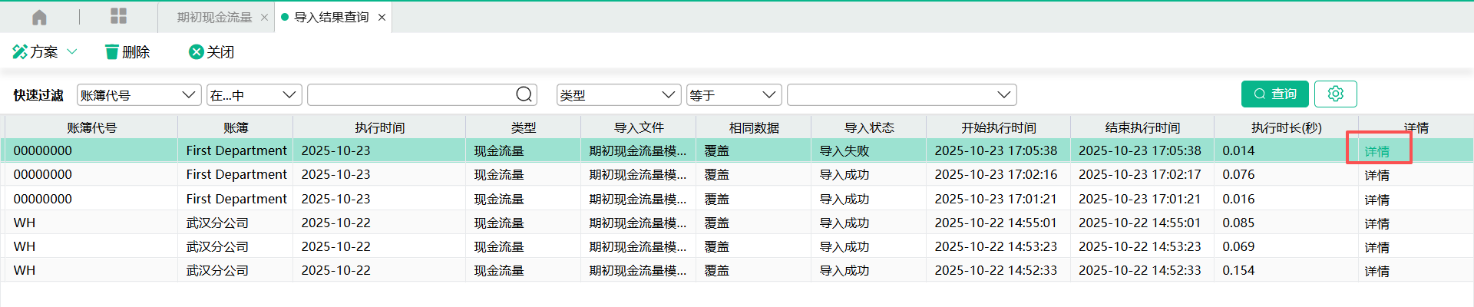Switch to the 期初现金流量 tab
1474x307 pixels.
click(x=214, y=18)
